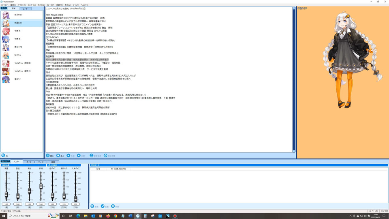Open the テキスト(X) menu

22,5
